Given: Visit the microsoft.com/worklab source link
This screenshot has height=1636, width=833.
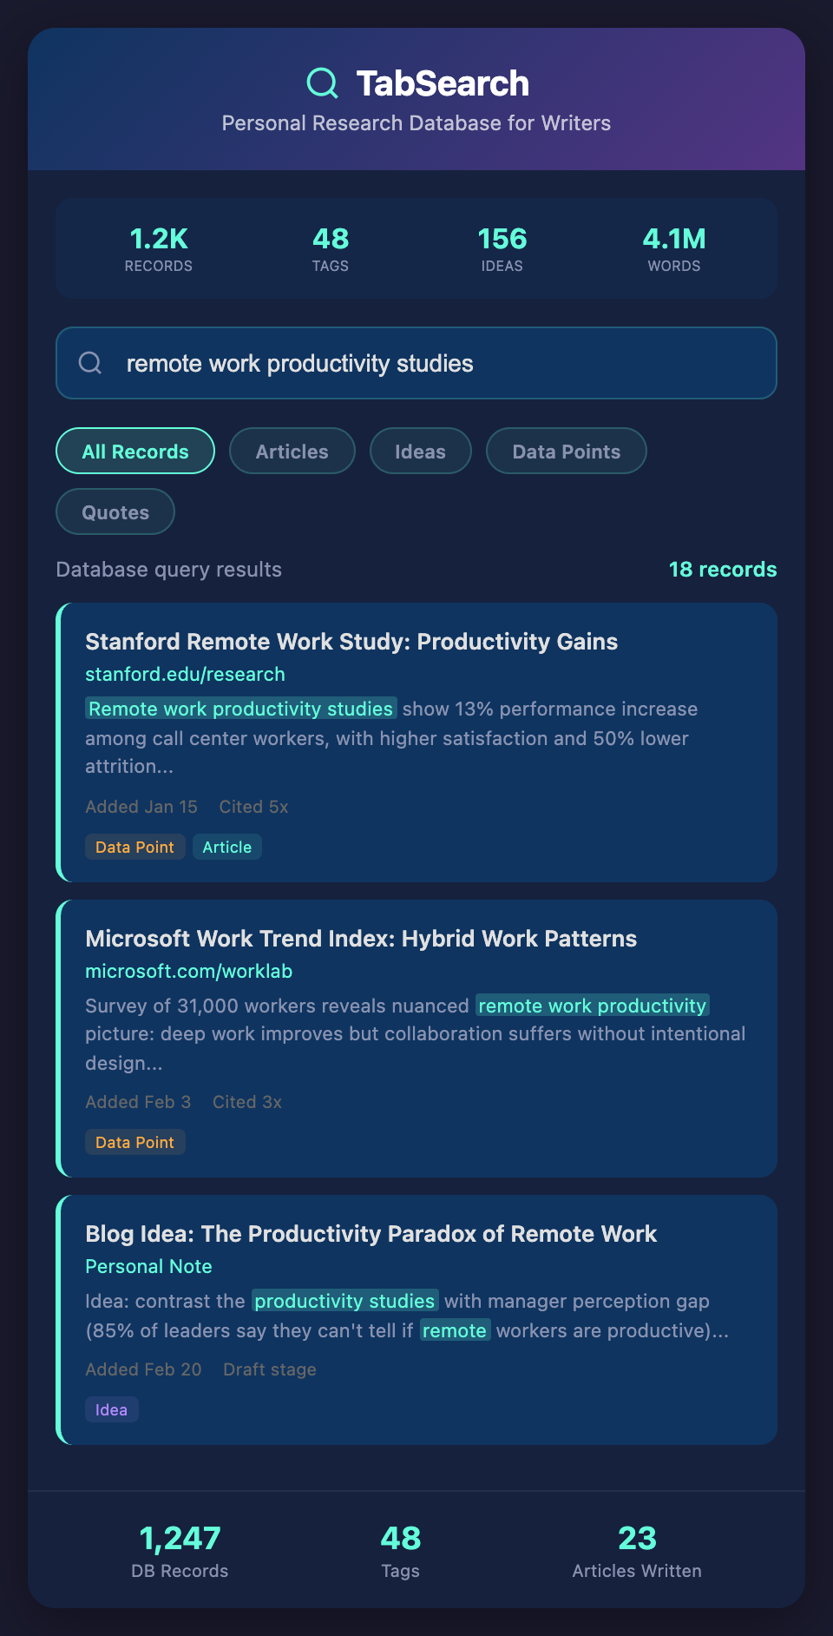Looking at the screenshot, I should point(188,972).
